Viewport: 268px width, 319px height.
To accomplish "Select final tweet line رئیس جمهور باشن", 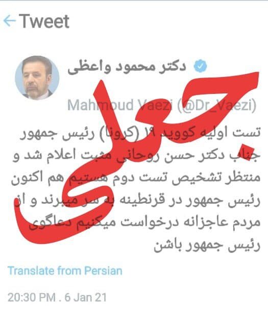I will [207, 245].
